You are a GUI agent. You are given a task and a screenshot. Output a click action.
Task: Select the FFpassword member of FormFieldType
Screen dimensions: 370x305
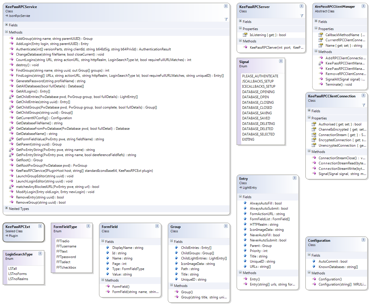pyautogui.click(x=66, y=257)
